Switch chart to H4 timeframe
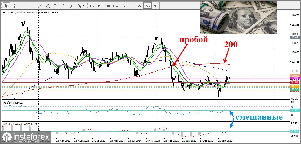 pos(131,6)
